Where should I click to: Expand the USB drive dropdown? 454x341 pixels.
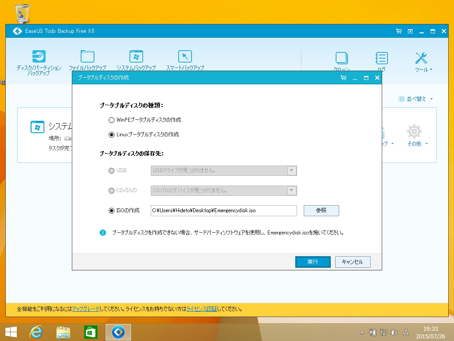point(292,170)
